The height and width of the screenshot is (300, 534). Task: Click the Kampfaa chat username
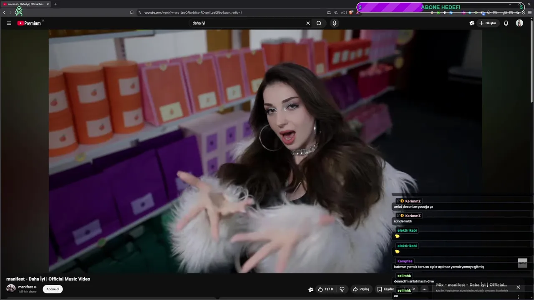coord(405,261)
